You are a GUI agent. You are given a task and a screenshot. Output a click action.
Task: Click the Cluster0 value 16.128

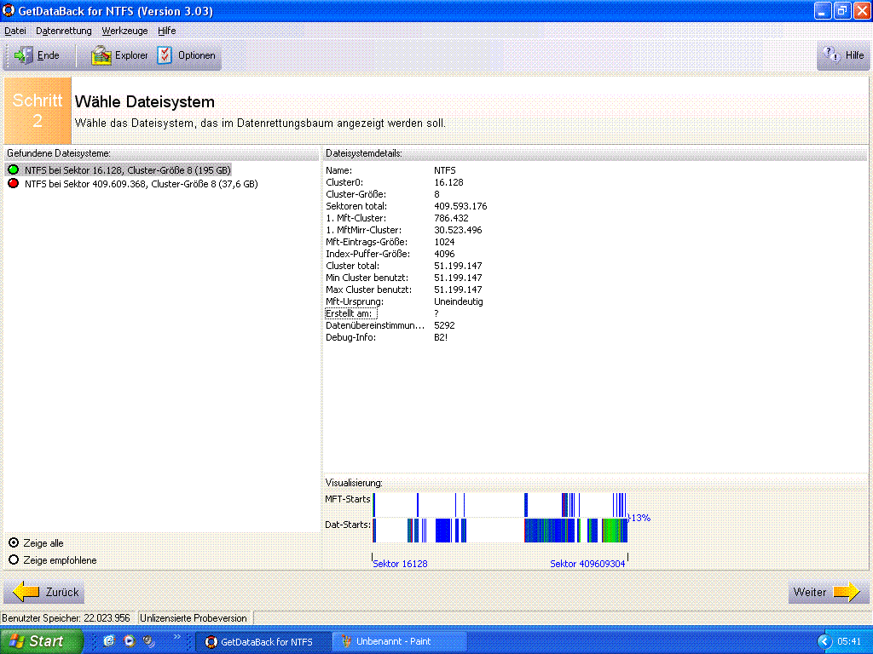pyautogui.click(x=448, y=182)
